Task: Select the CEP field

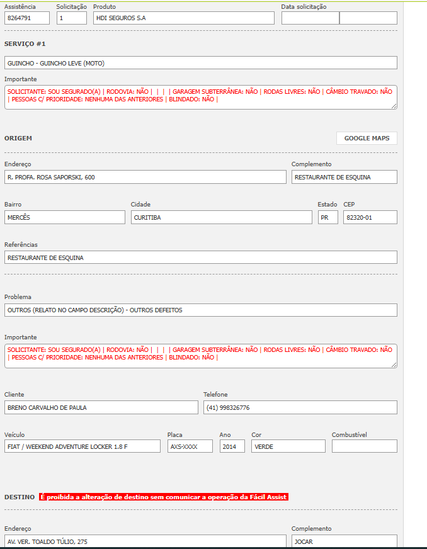Action: (370, 217)
